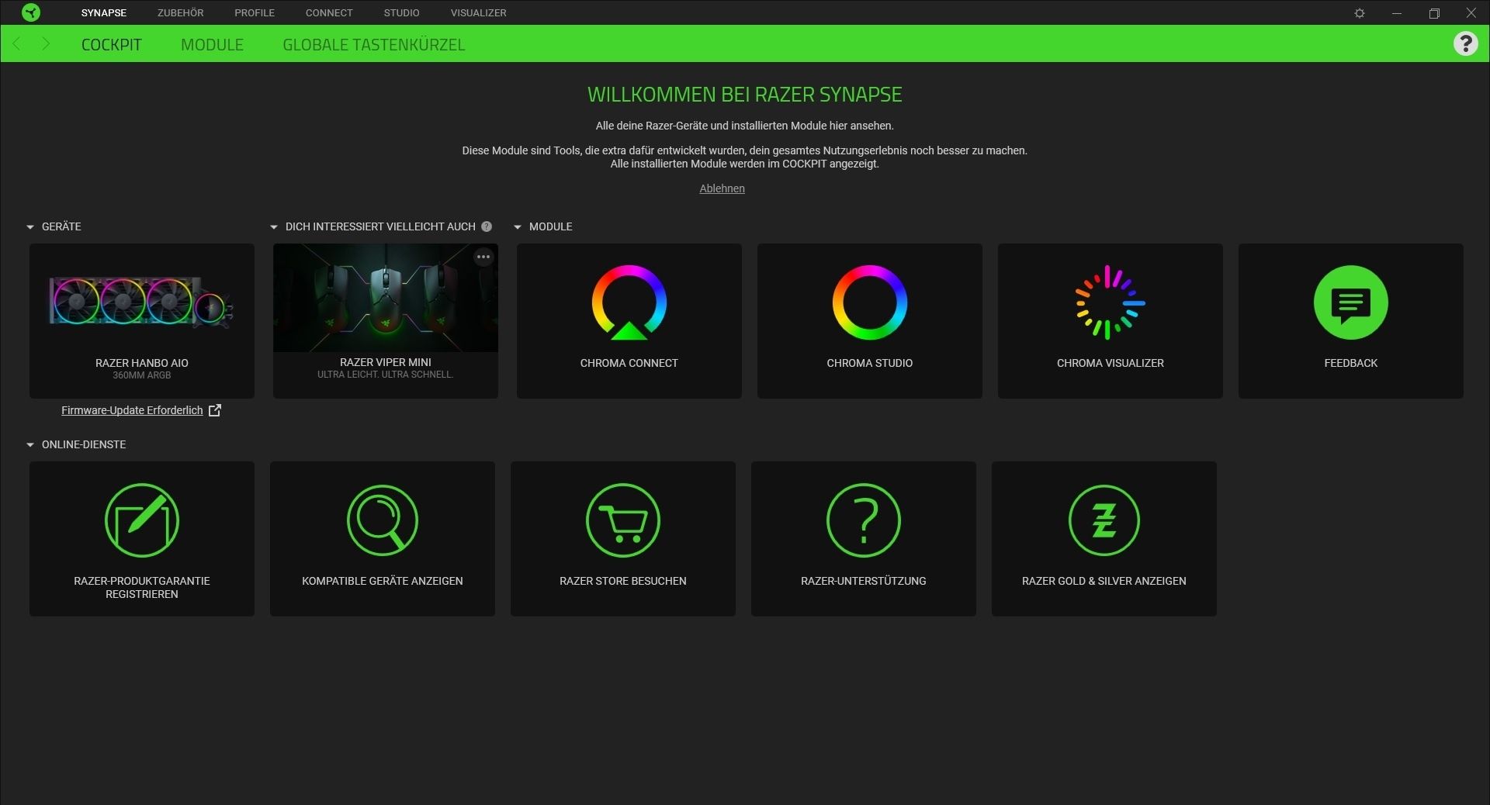Open the Feedback speech bubble icon

click(x=1351, y=302)
